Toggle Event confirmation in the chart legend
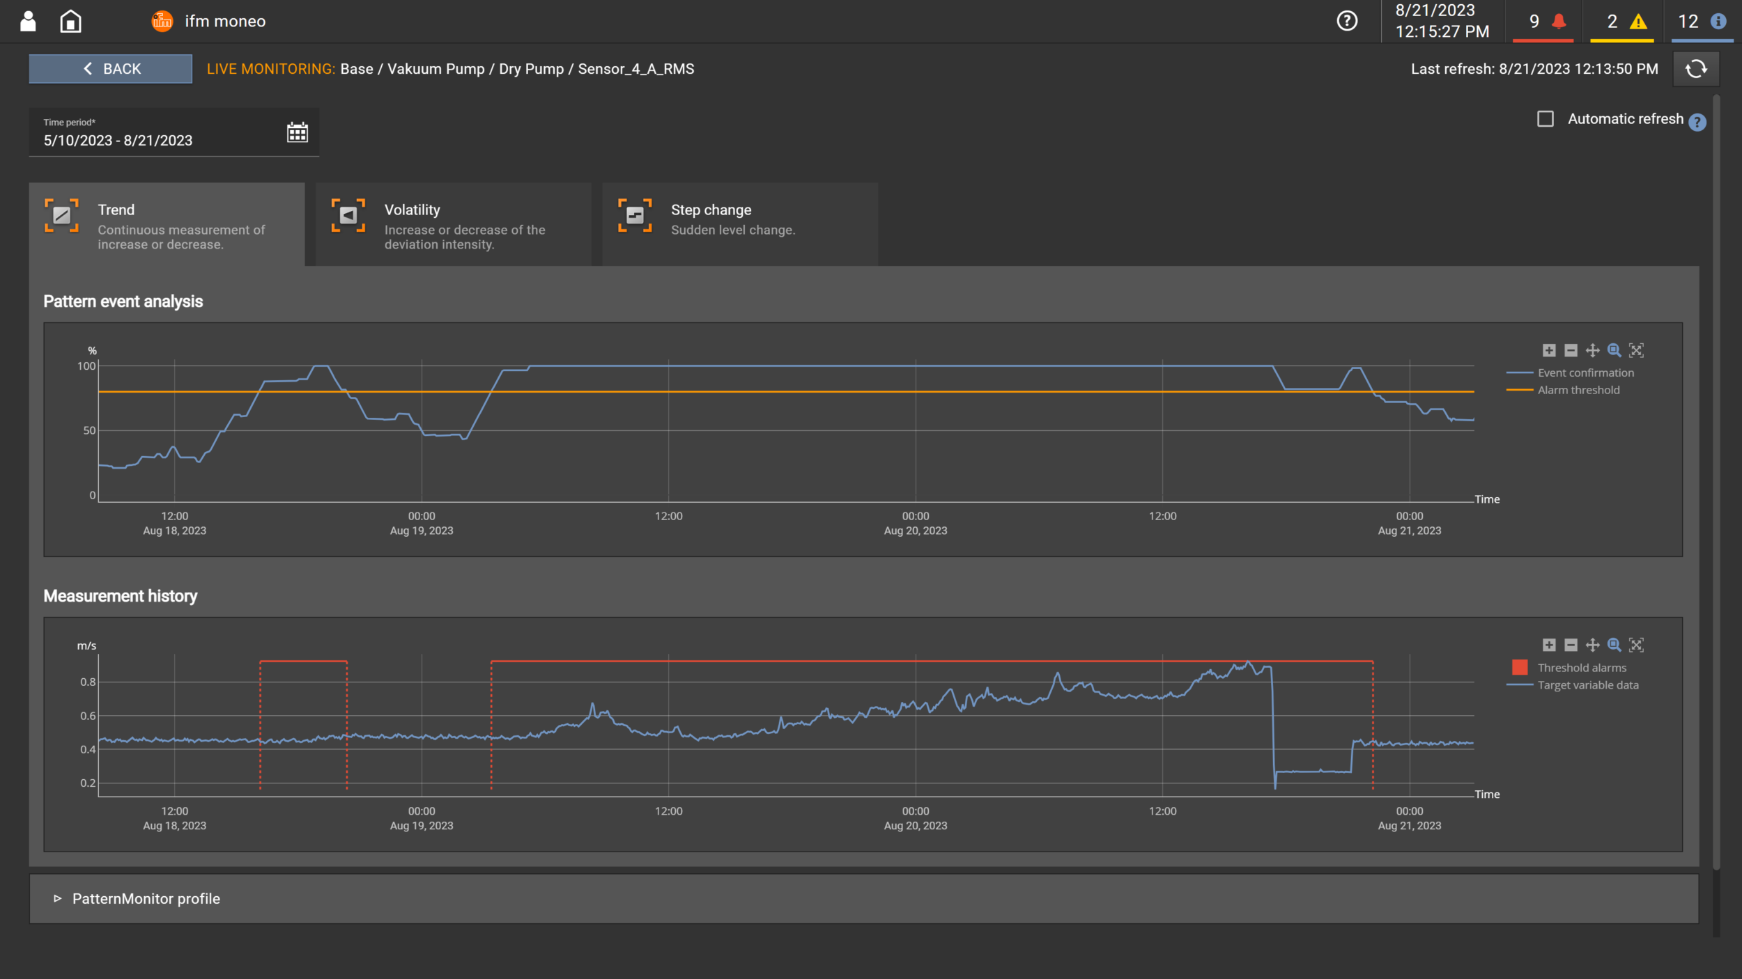Screen dimensions: 1742x979 (x=1586, y=373)
